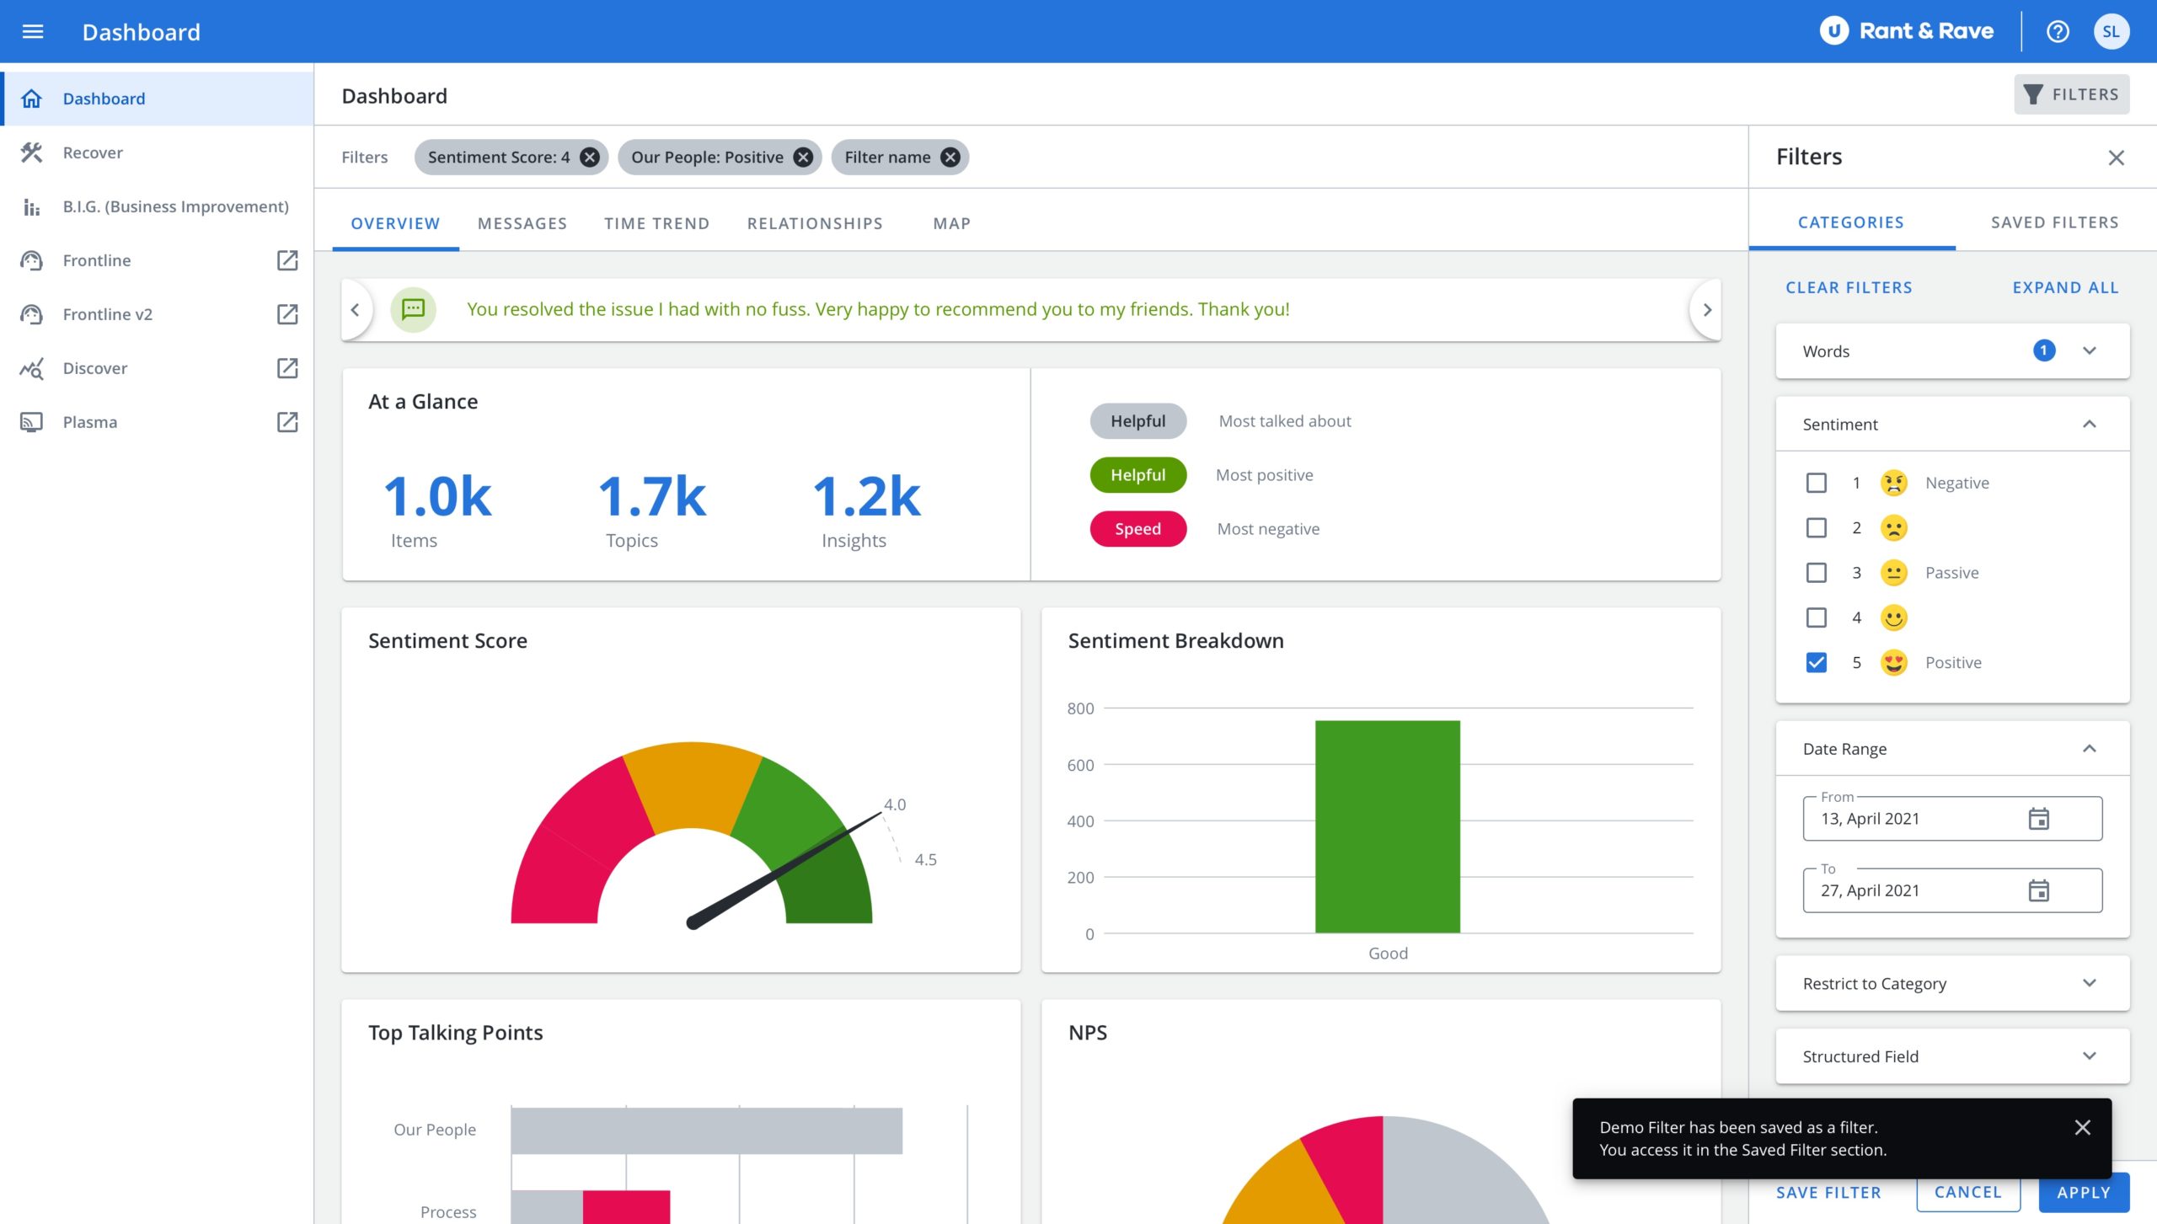Click Expand All link
The image size is (2157, 1224).
pos(2065,287)
